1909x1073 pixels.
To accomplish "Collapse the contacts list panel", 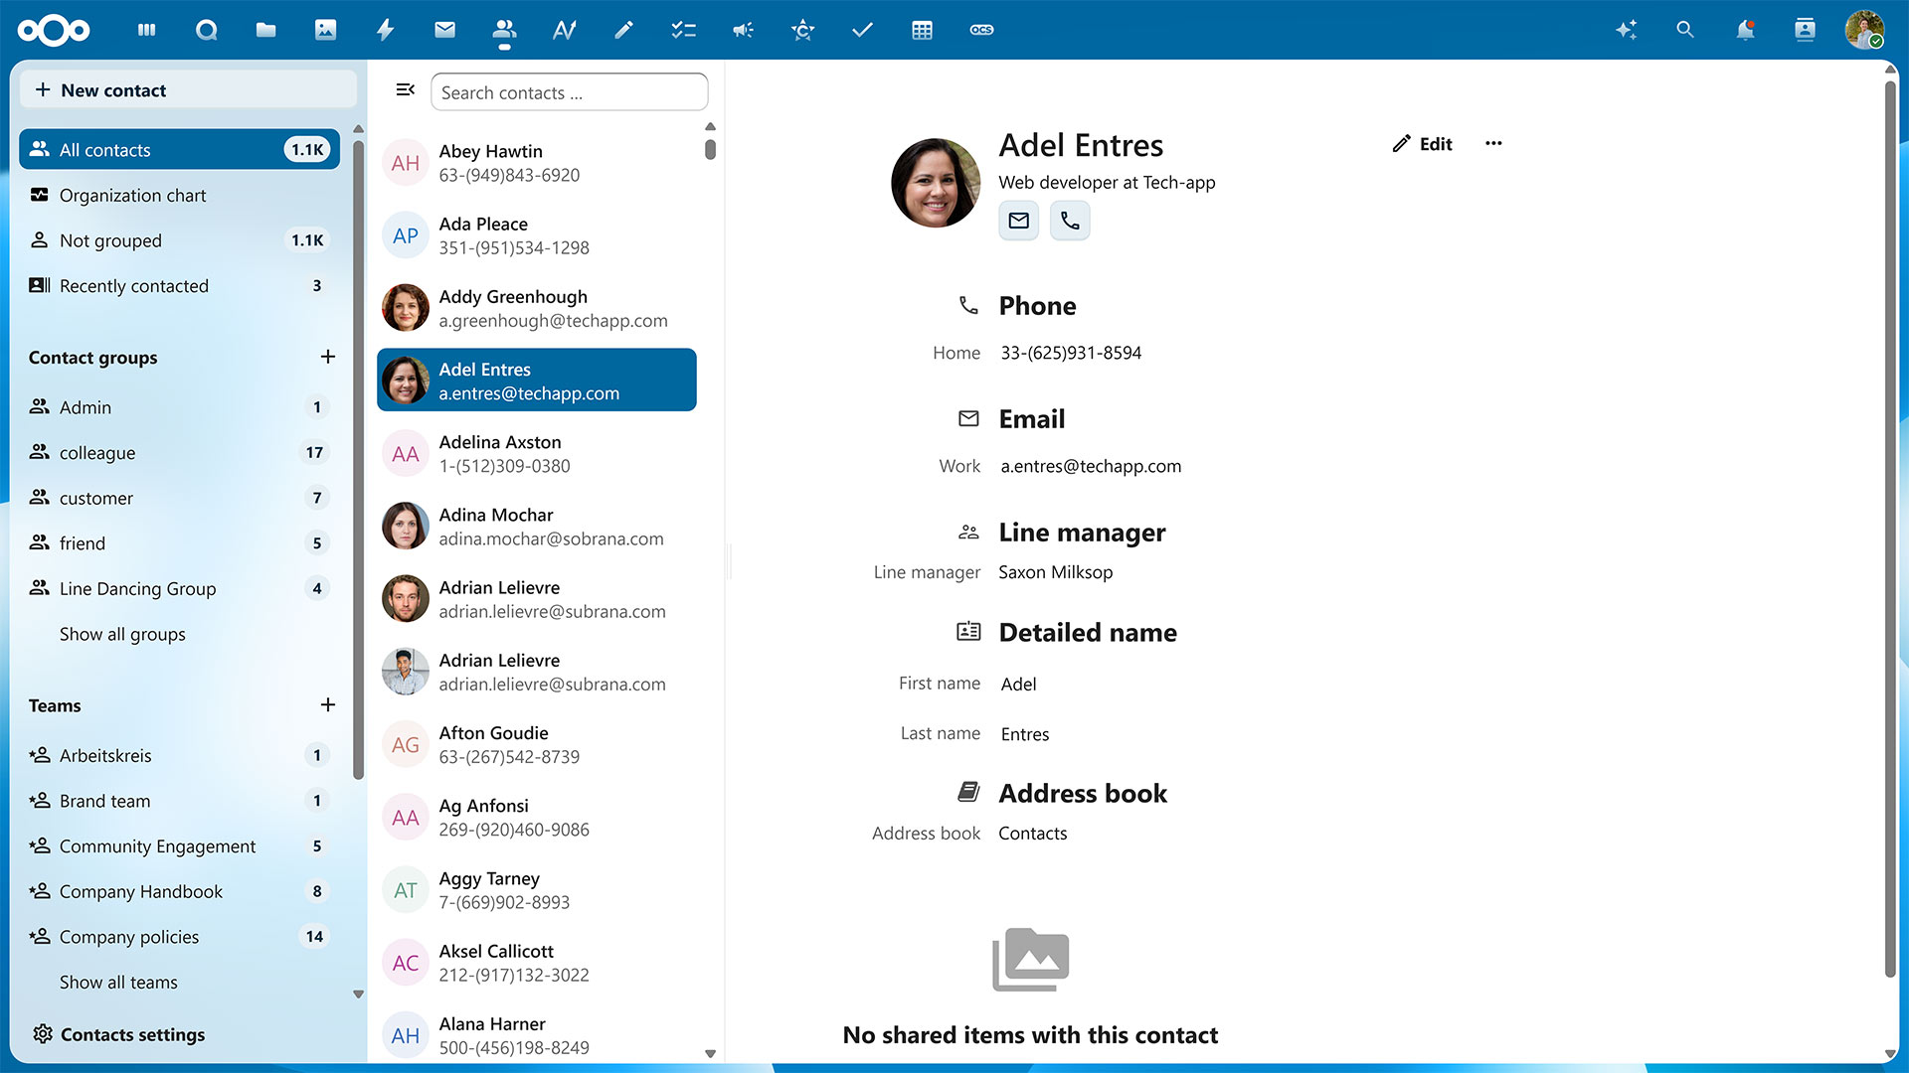I will tap(406, 89).
